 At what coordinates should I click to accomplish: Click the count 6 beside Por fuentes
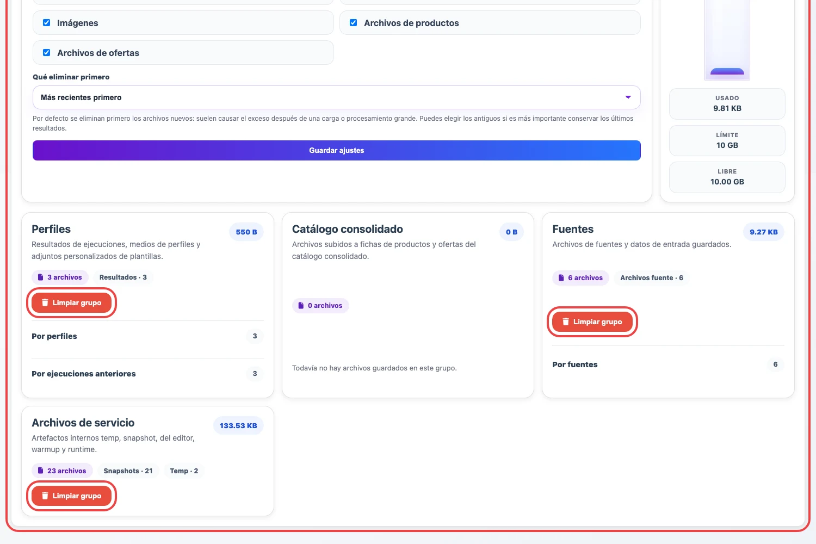(775, 364)
